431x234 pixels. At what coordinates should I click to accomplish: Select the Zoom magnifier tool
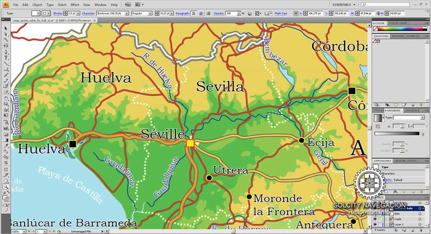[6, 187]
